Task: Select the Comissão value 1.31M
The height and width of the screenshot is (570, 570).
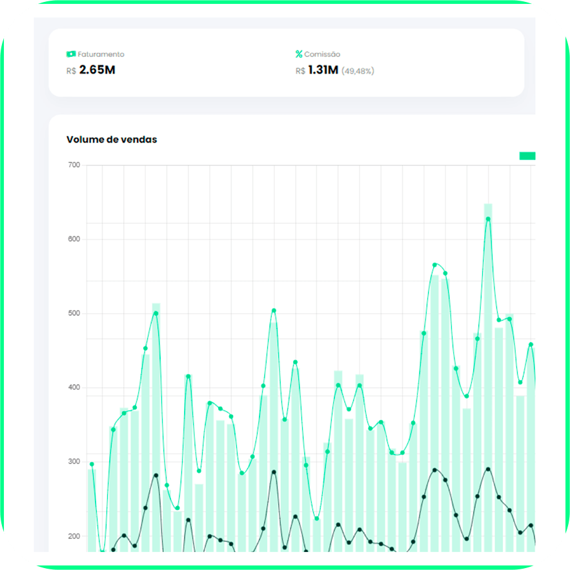Action: [x=323, y=70]
